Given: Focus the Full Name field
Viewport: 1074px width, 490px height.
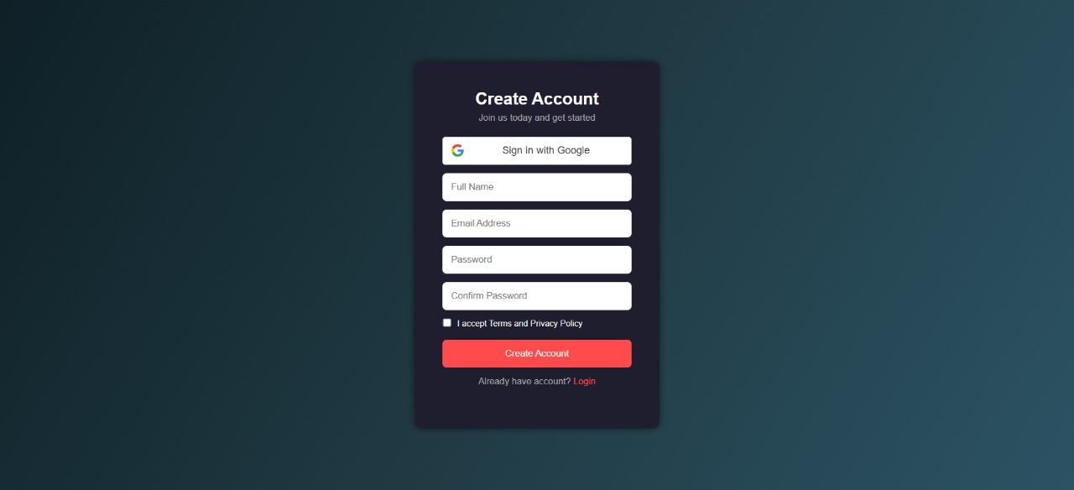Looking at the screenshot, I should coord(537,187).
